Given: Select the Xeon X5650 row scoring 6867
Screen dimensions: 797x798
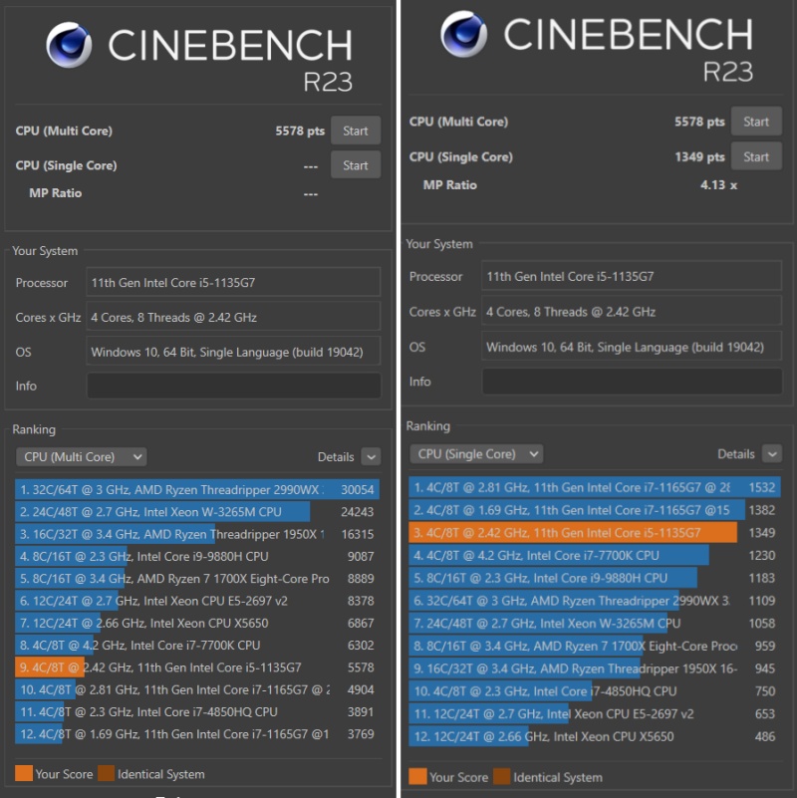Looking at the screenshot, I should (197, 623).
